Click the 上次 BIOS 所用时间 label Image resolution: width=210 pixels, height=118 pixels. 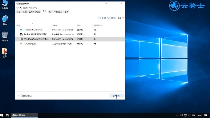coord(106,18)
